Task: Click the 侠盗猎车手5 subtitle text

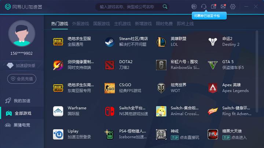Action: pyautogui.click(x=233, y=68)
